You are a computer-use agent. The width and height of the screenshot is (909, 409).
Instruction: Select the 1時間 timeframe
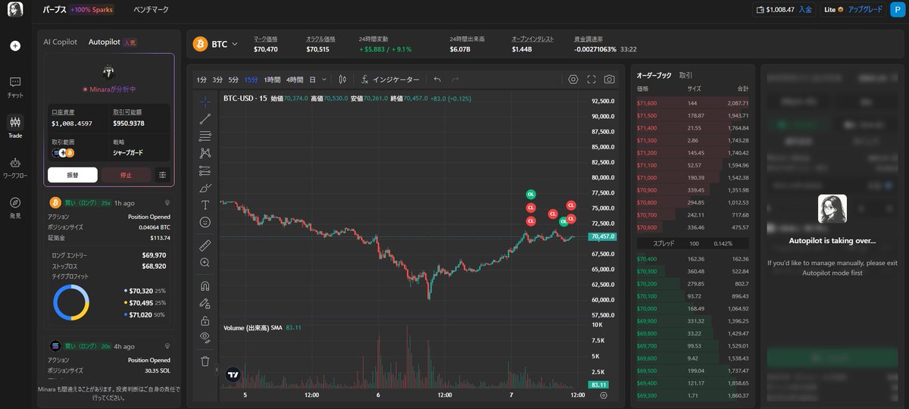coord(272,80)
